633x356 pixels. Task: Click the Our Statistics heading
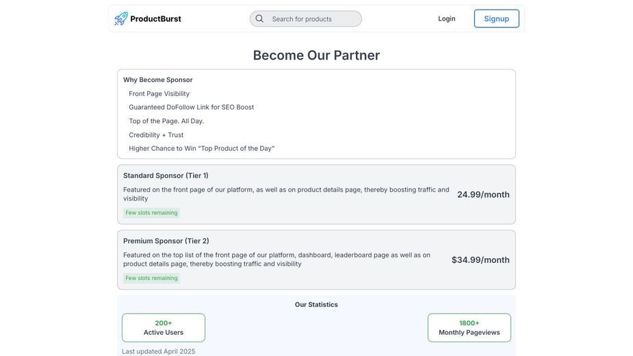(x=316, y=305)
